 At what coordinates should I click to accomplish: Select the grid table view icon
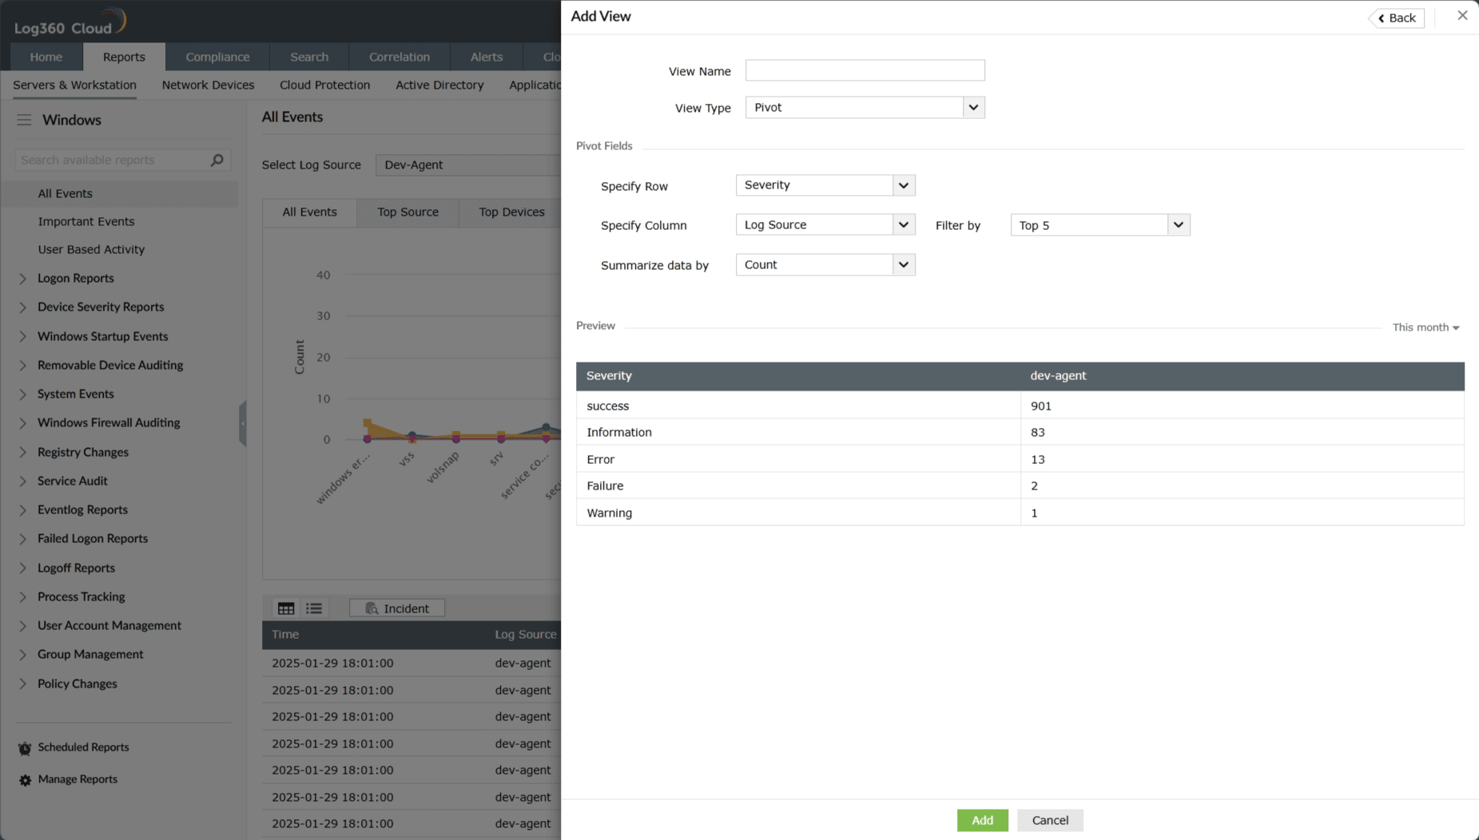pos(285,608)
